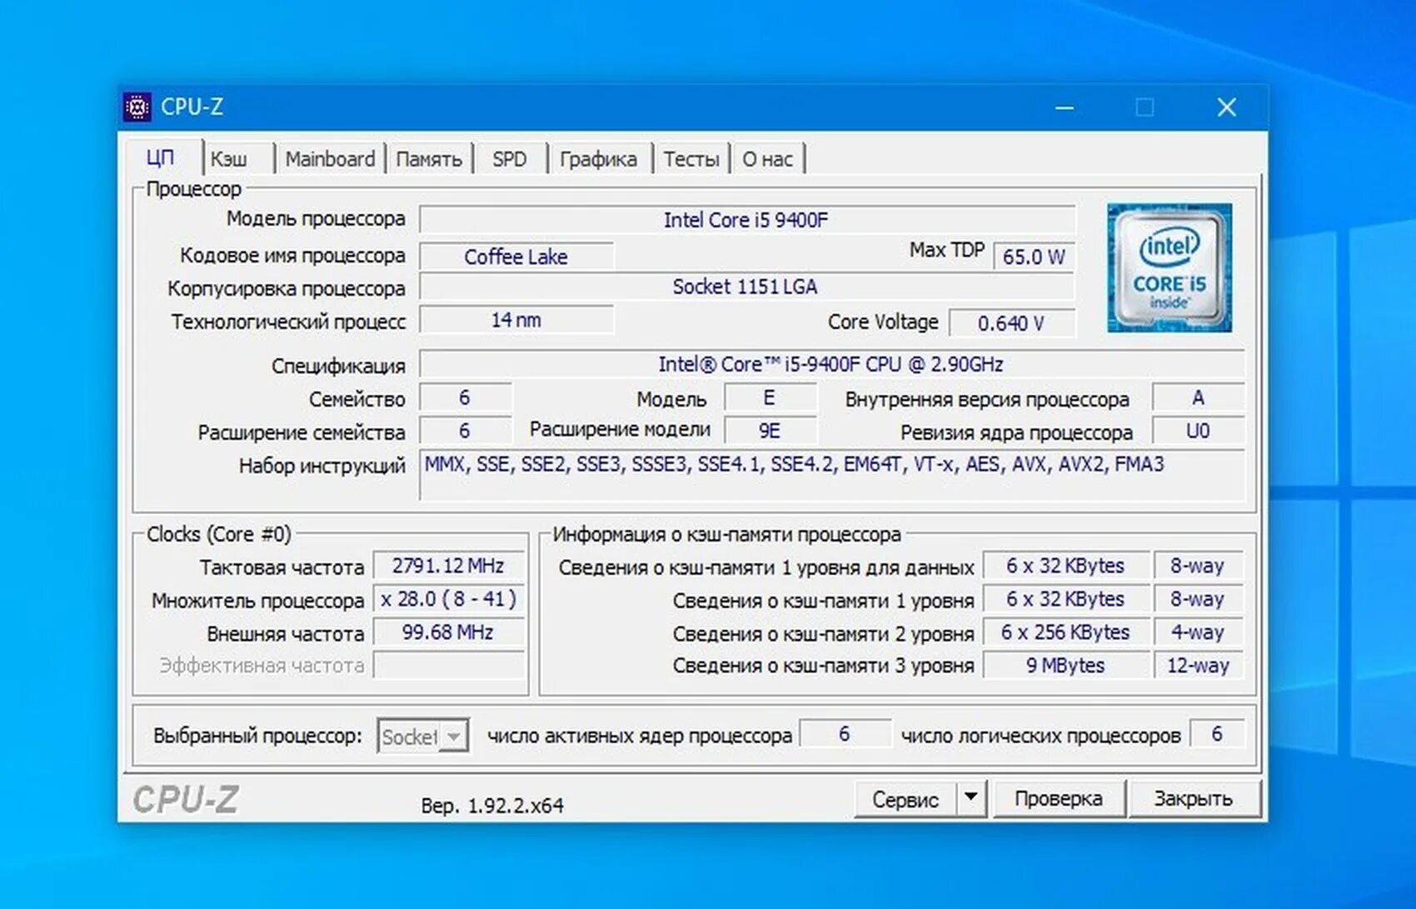
Task: Click the i5-9400F CPU @ 2.90GHz specification
Action: click(x=831, y=364)
